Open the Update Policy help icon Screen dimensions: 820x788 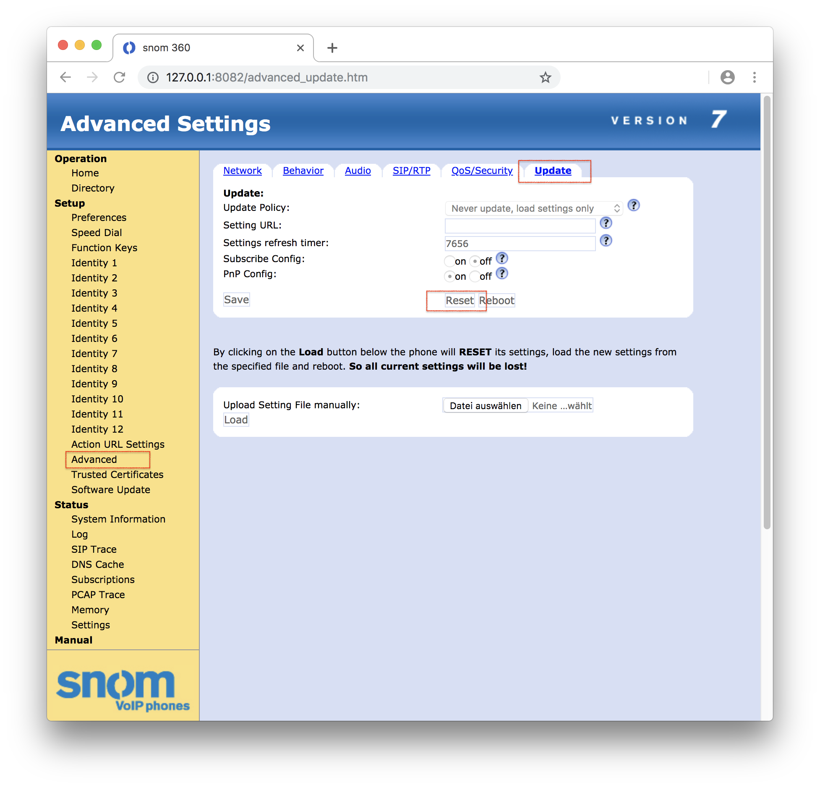tap(634, 205)
